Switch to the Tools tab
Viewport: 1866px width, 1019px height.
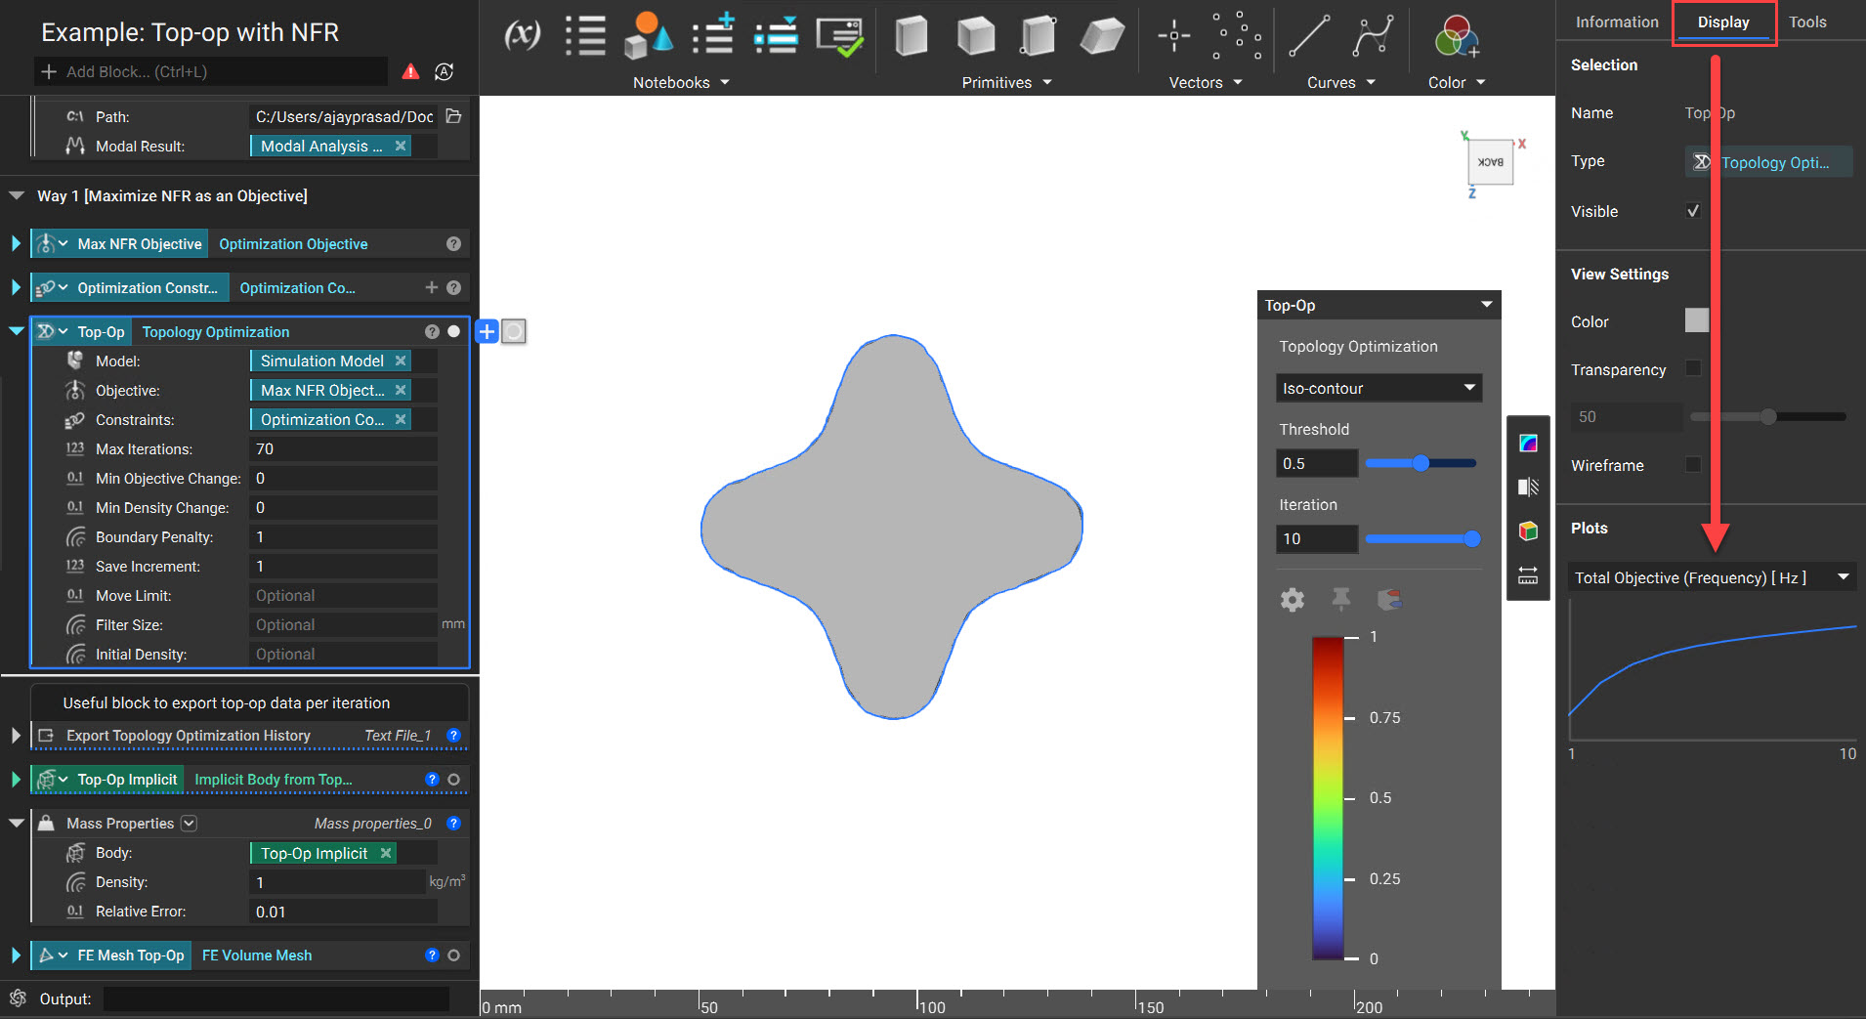[1807, 21]
